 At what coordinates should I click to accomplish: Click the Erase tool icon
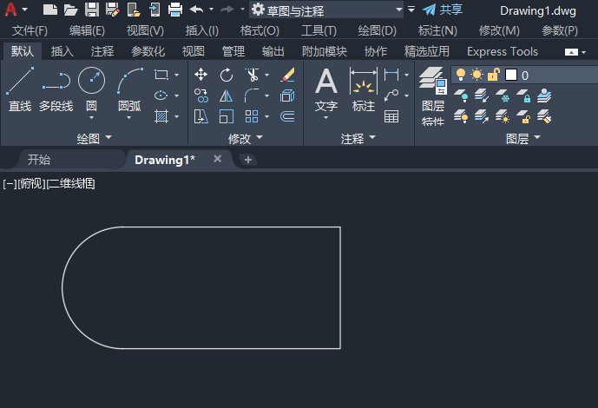point(287,75)
